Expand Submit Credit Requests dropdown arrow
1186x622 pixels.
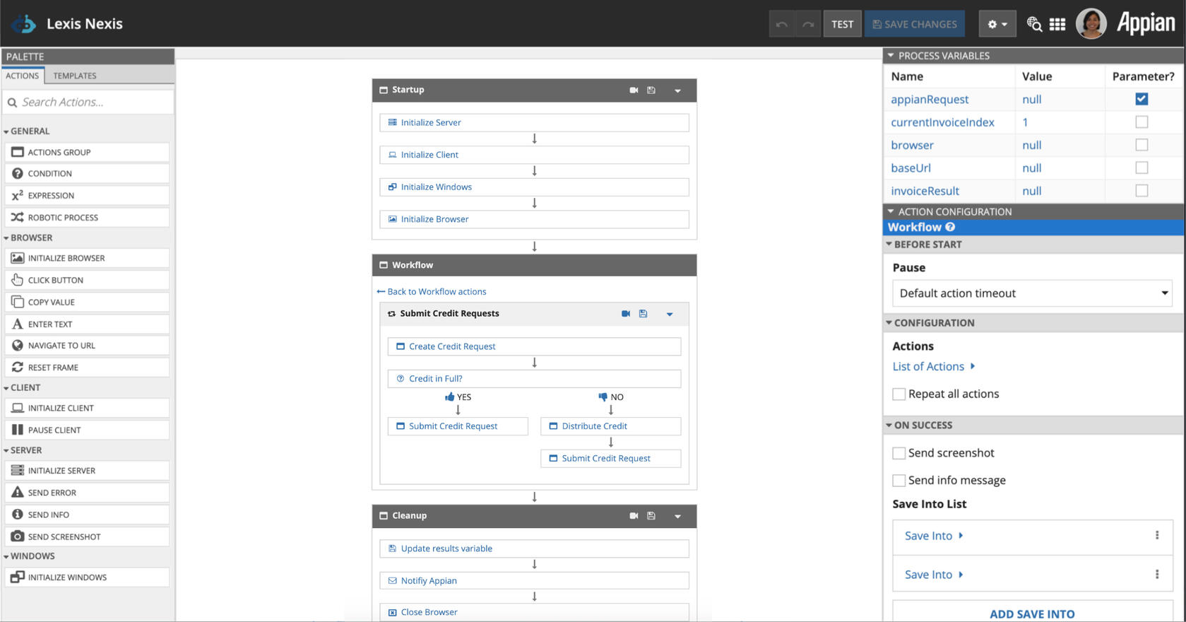(x=670, y=314)
